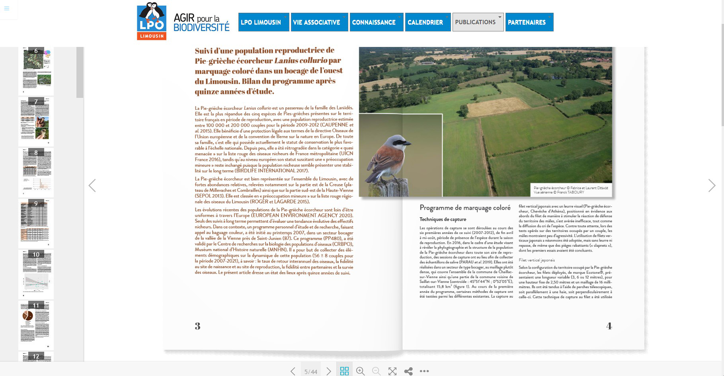
Task: Expand VIE ASSOCIATIVE dropdown arrow
Action: [344, 17]
